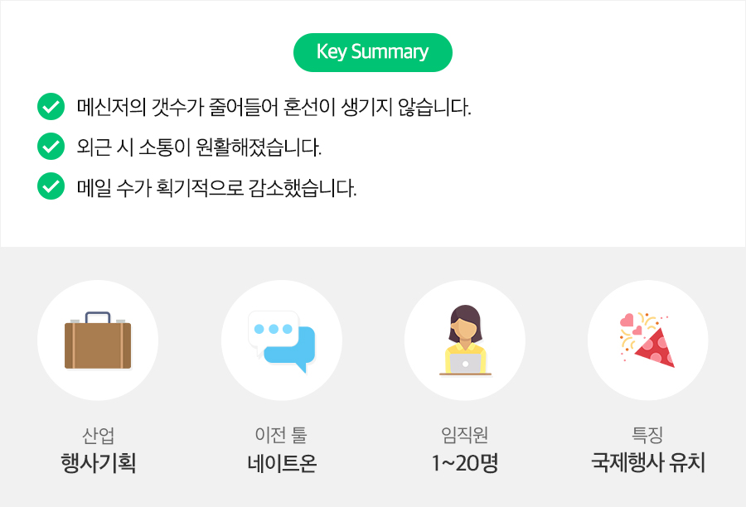The image size is (746, 507).
Task: Click the 네이트온 previous tool value
Action: point(282,462)
